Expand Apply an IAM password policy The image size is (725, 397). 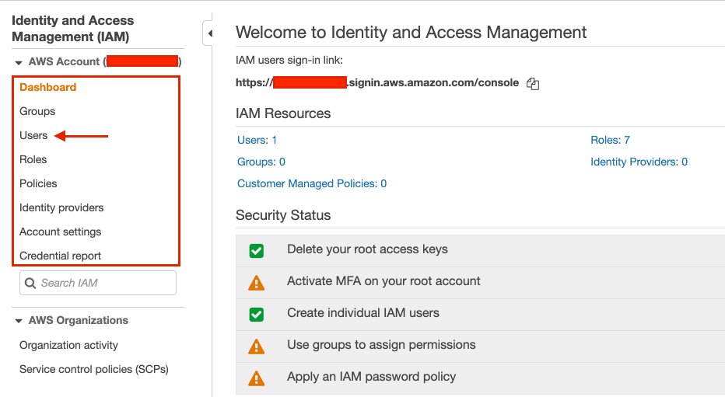pos(481,378)
